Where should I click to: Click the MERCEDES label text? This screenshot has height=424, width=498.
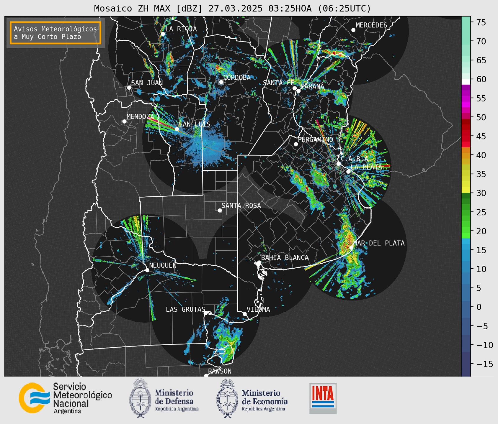[371, 25]
